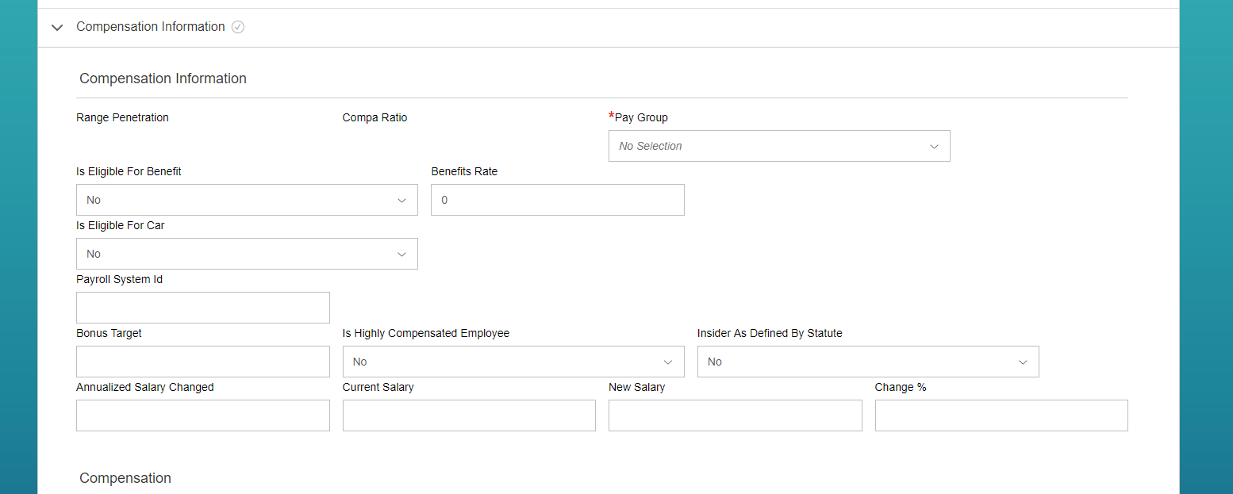Click the Annualized Salary Changed label
Screen dimensions: 1233x494
pyautogui.click(x=145, y=387)
